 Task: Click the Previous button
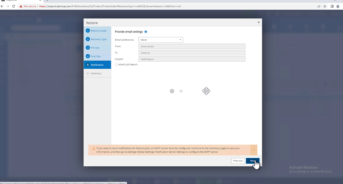[238, 161]
